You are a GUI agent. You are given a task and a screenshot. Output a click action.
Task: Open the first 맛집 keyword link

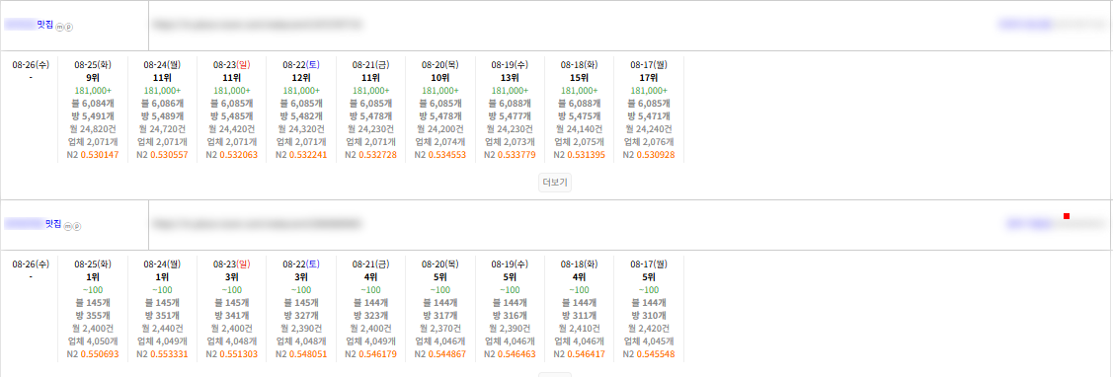pos(29,24)
